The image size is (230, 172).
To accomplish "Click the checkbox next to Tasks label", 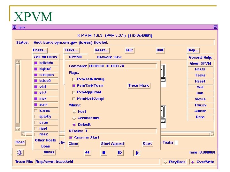I will point(176,143).
